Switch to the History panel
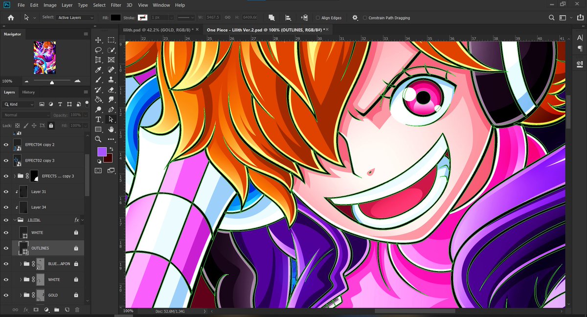This screenshot has height=317, width=587. tap(28, 92)
